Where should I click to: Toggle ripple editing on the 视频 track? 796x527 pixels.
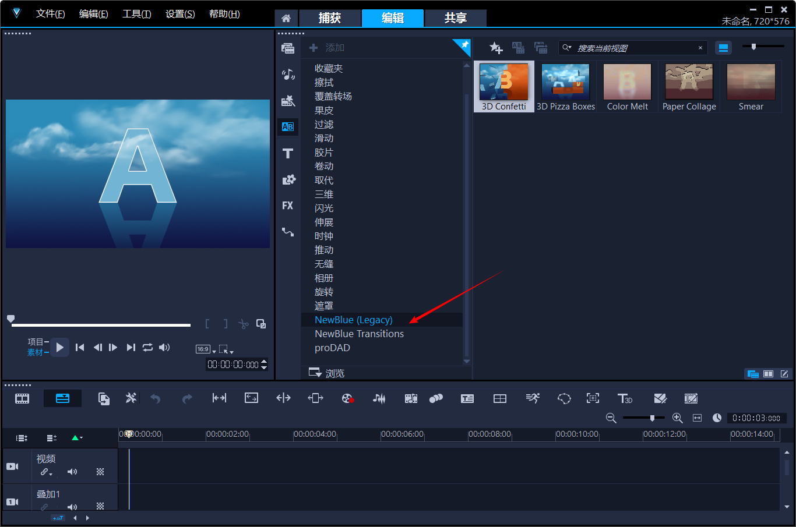(x=45, y=472)
